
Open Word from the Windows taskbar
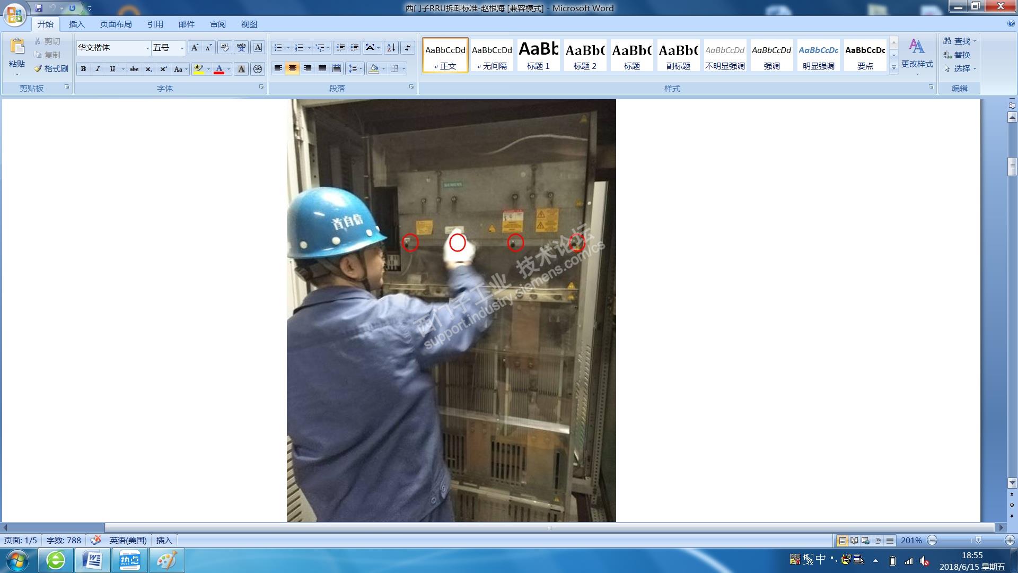(93, 560)
